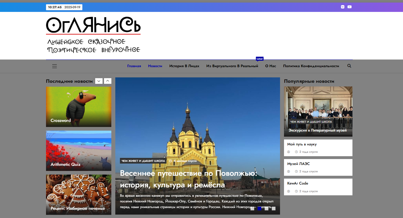Open the Arithmetic Quiz thumbnail
The height and width of the screenshot is (218, 403).
pos(79,151)
